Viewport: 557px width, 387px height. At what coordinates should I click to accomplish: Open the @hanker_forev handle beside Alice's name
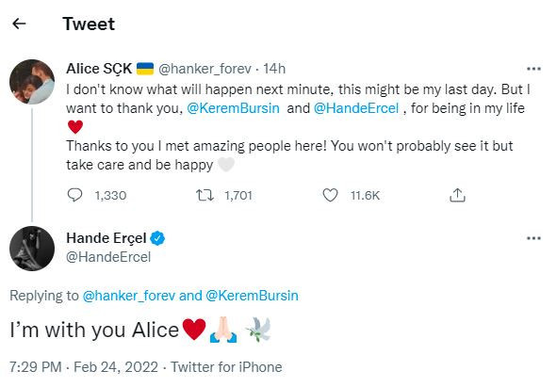(205, 69)
